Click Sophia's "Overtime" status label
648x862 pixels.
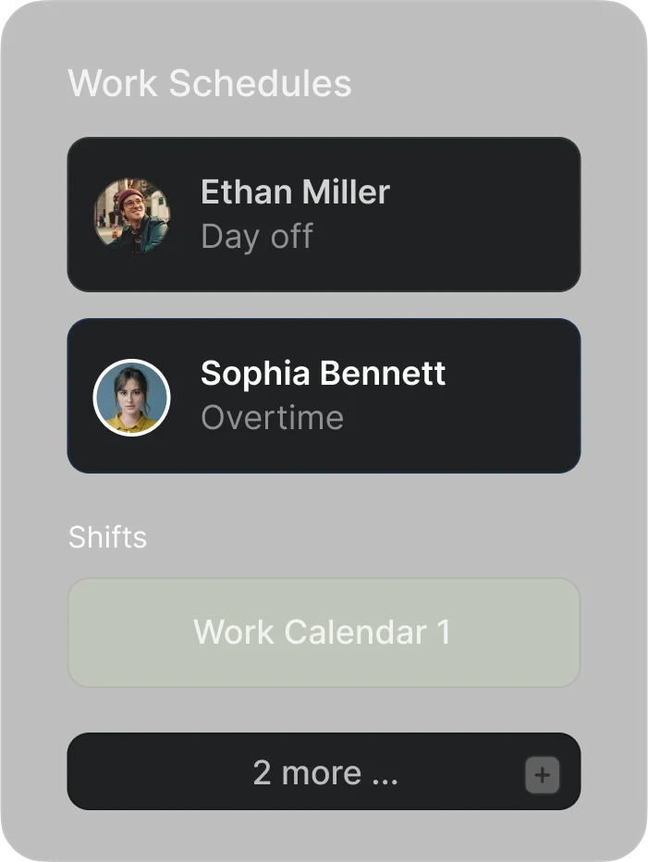(272, 418)
